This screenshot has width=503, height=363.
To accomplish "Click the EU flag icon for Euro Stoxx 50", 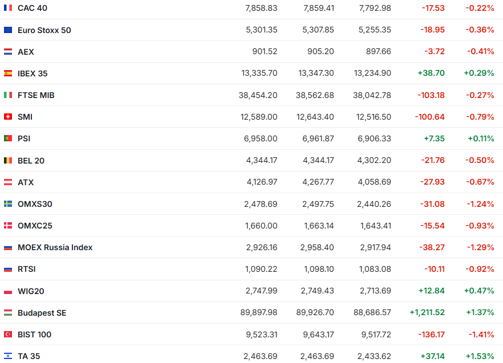I will [8, 30].
